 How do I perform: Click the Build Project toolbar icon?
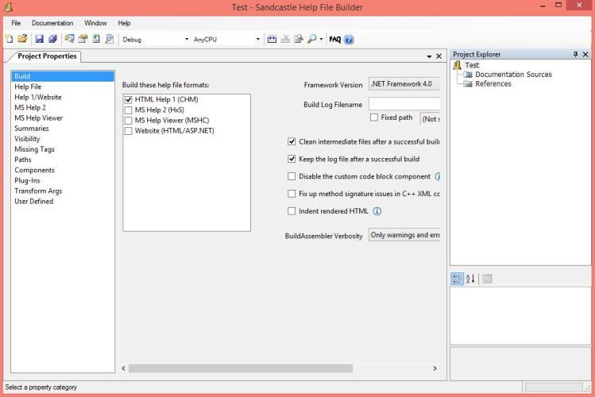tap(272, 39)
